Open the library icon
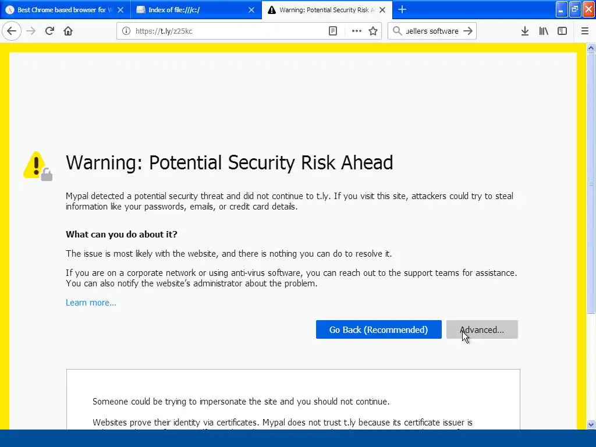 544,31
